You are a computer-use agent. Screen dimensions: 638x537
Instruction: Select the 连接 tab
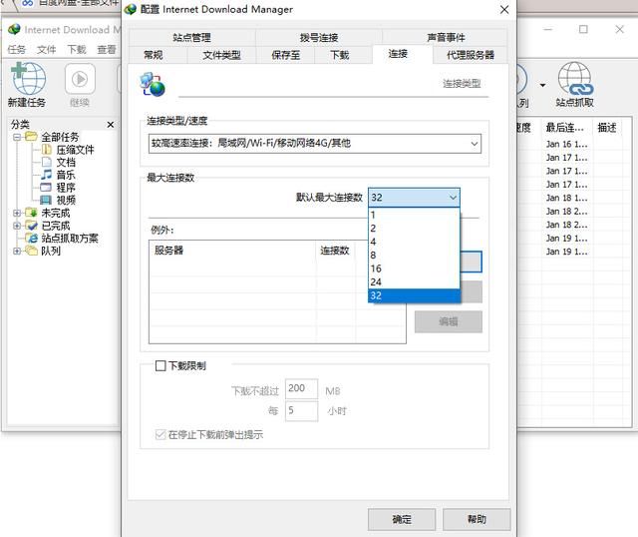point(398,53)
